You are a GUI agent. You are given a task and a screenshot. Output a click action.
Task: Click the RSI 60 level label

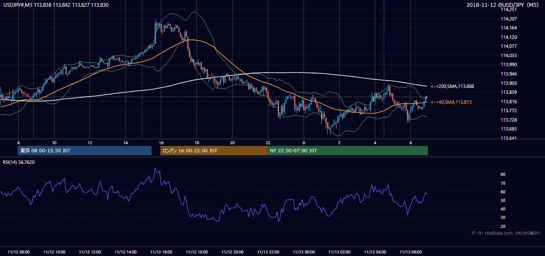point(503,192)
